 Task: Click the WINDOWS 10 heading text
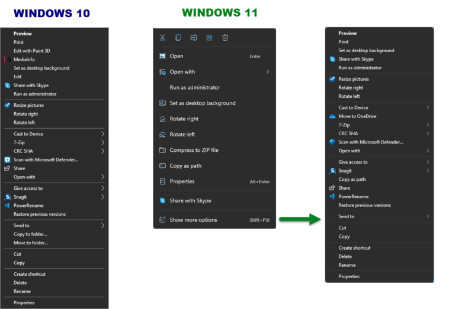pos(52,14)
